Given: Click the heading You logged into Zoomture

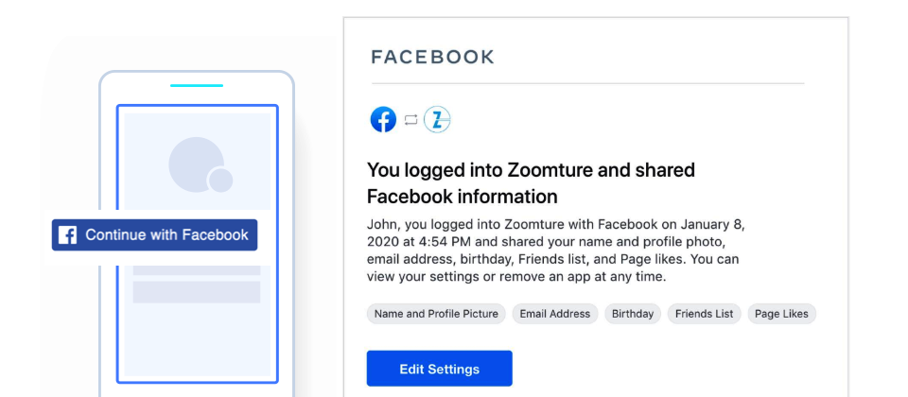Looking at the screenshot, I should 531,182.
